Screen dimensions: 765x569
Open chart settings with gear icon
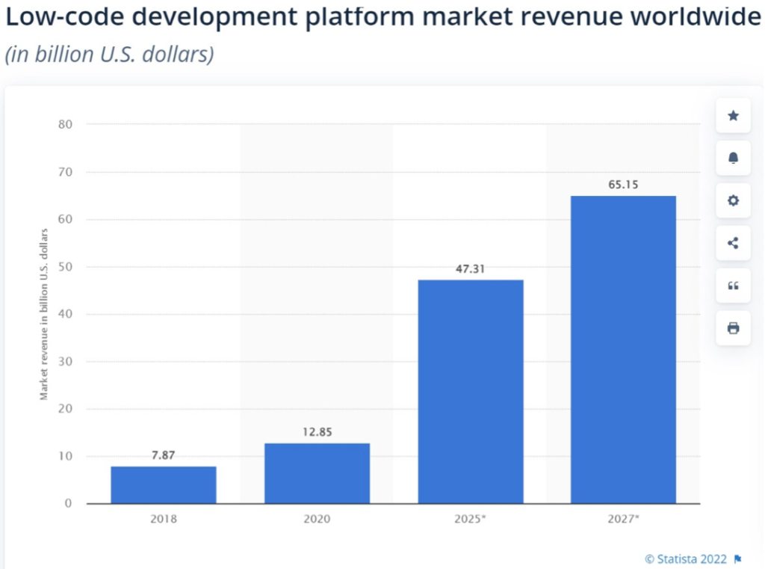click(733, 200)
